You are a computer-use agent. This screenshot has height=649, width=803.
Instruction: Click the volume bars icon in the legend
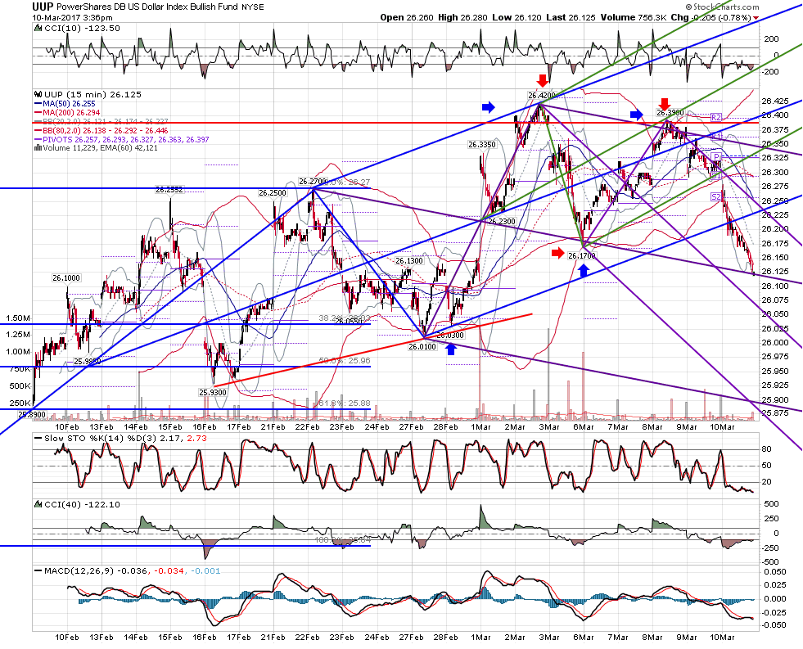coord(38,148)
